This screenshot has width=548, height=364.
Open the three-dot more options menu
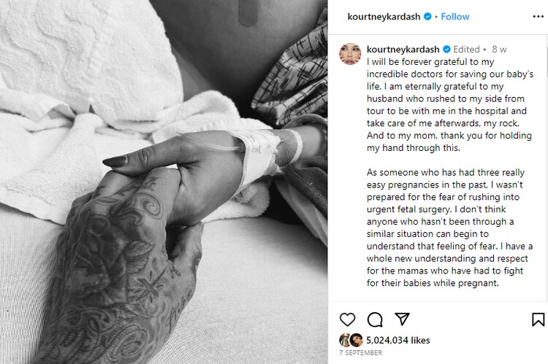click(539, 16)
